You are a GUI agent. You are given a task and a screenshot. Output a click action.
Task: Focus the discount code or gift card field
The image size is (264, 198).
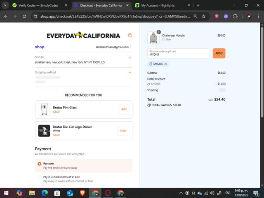pos(179,53)
